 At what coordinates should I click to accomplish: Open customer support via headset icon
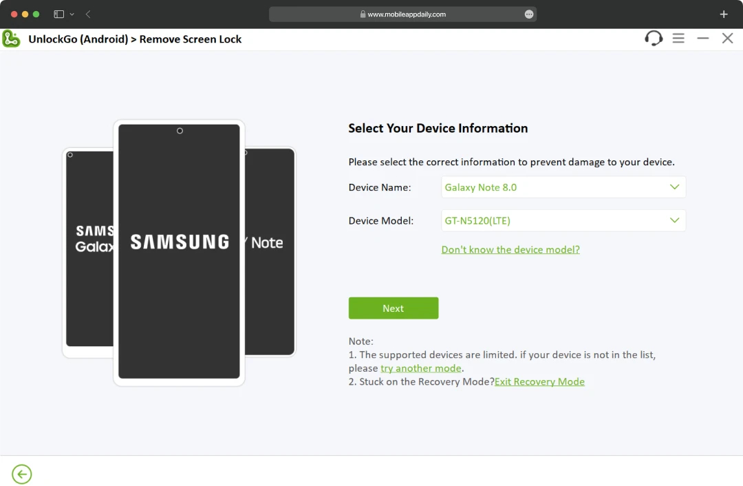[653, 39]
